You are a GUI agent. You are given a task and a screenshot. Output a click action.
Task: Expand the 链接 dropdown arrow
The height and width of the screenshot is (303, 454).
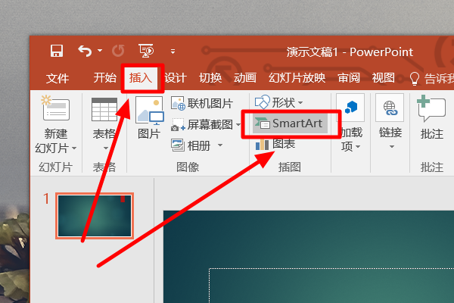pyautogui.click(x=392, y=147)
